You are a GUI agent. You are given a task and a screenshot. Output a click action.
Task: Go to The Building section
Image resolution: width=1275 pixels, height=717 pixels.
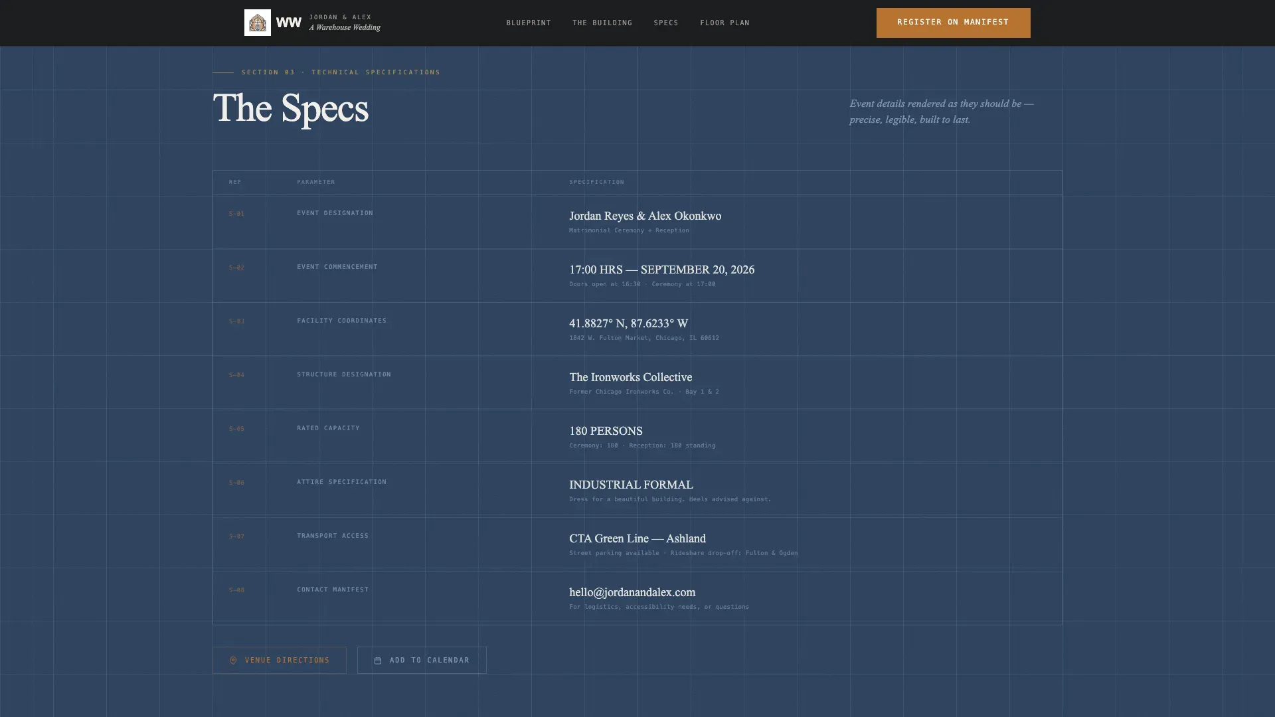602,23
